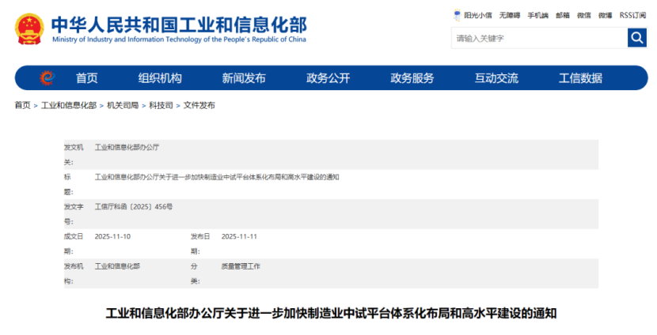657x335 pixels.
Task: Go to 科技司 via breadcrumb
Action: [x=161, y=105]
